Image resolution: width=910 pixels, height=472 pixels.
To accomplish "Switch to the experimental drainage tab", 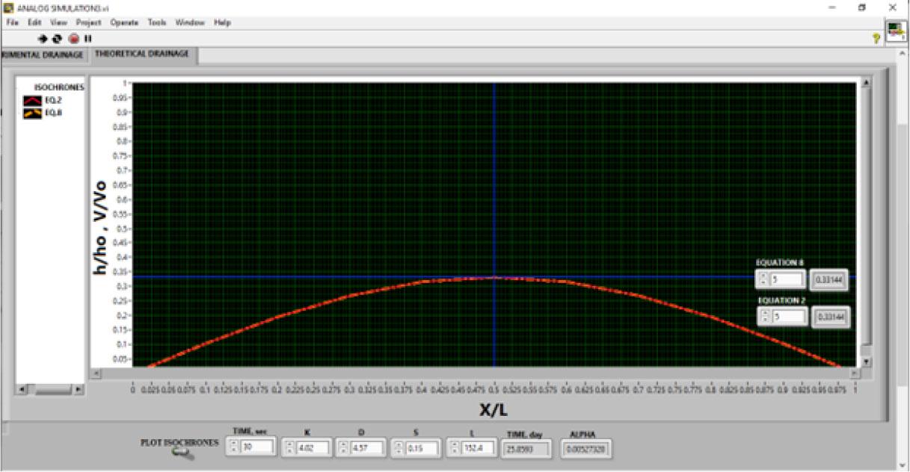I will (x=43, y=55).
